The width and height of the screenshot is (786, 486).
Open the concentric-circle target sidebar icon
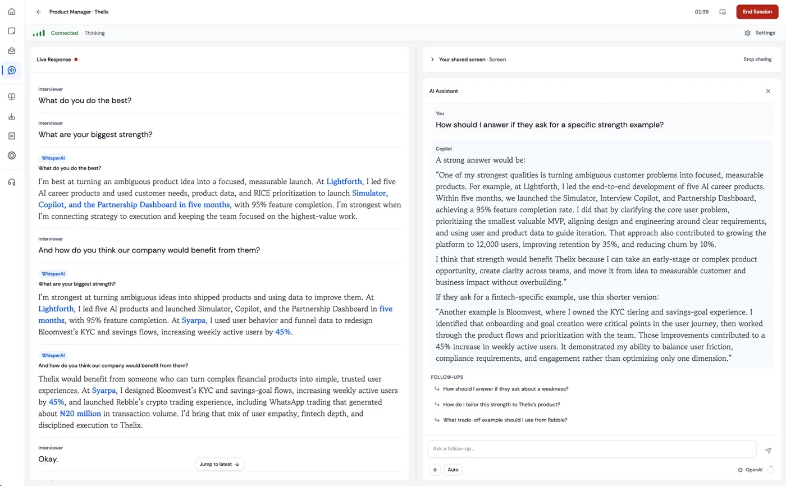click(x=12, y=155)
